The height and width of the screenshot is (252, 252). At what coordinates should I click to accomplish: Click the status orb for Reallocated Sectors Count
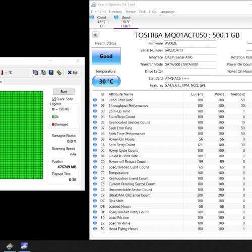(x=95, y=122)
